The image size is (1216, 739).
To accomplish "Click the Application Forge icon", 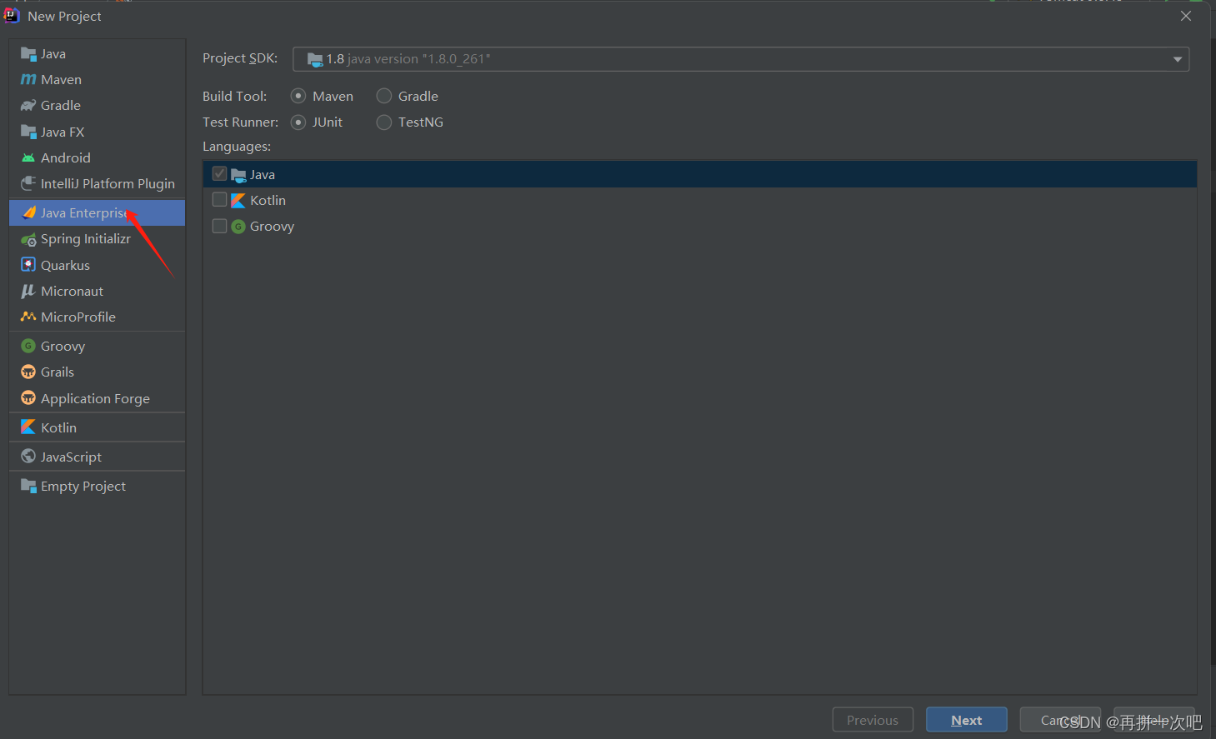I will [28, 397].
